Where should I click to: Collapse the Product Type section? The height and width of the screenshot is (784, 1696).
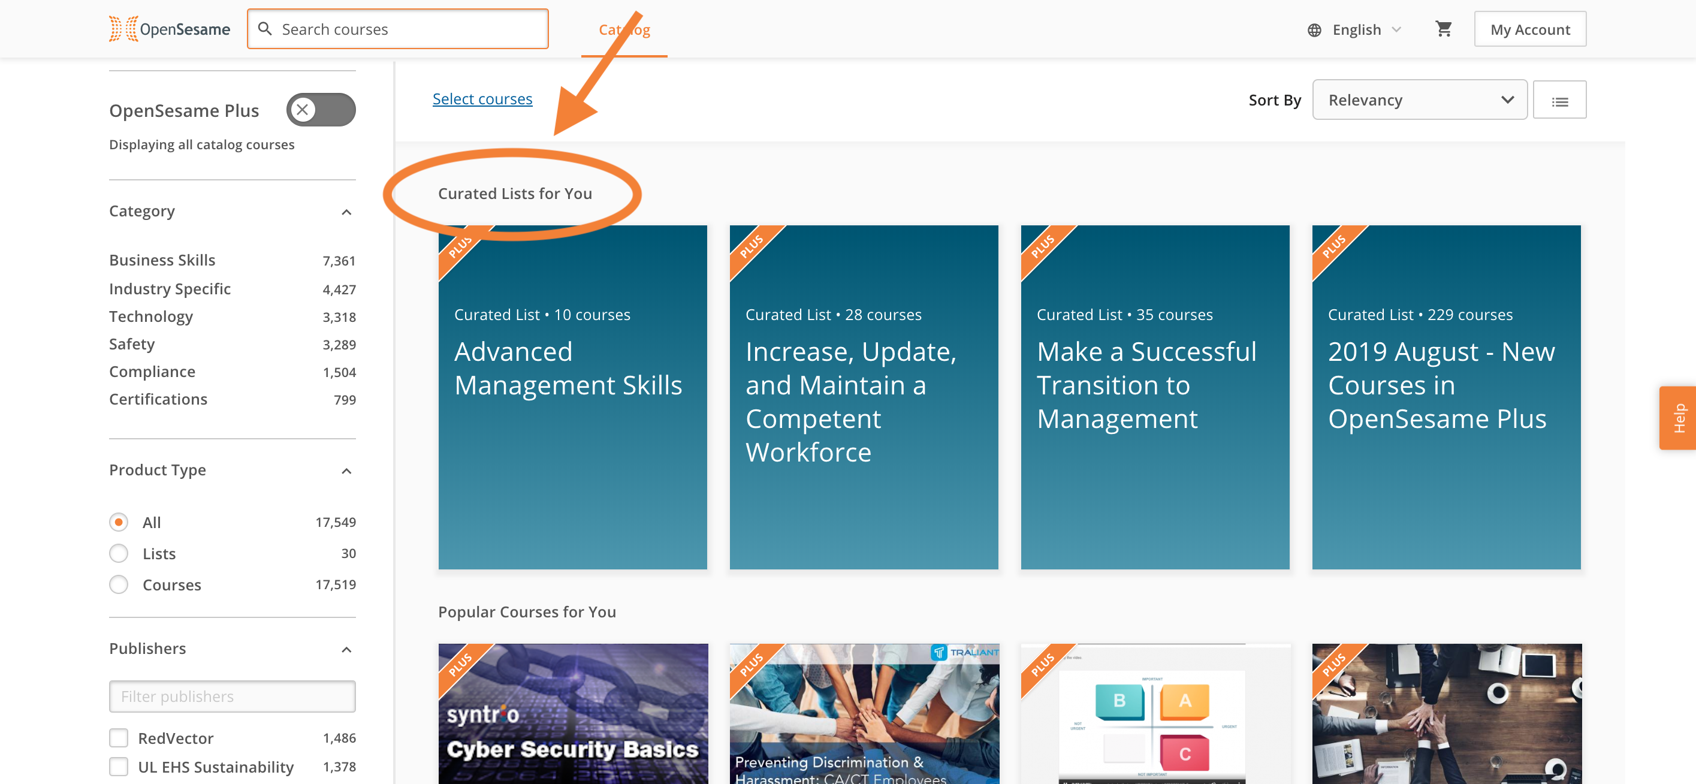click(346, 471)
